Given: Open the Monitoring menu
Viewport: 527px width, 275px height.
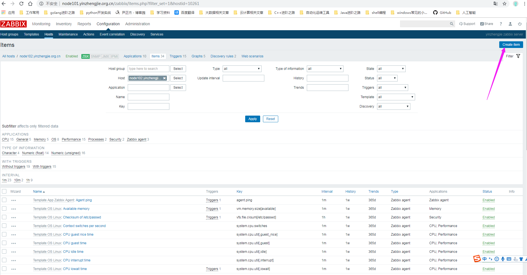Looking at the screenshot, I should 41,24.
